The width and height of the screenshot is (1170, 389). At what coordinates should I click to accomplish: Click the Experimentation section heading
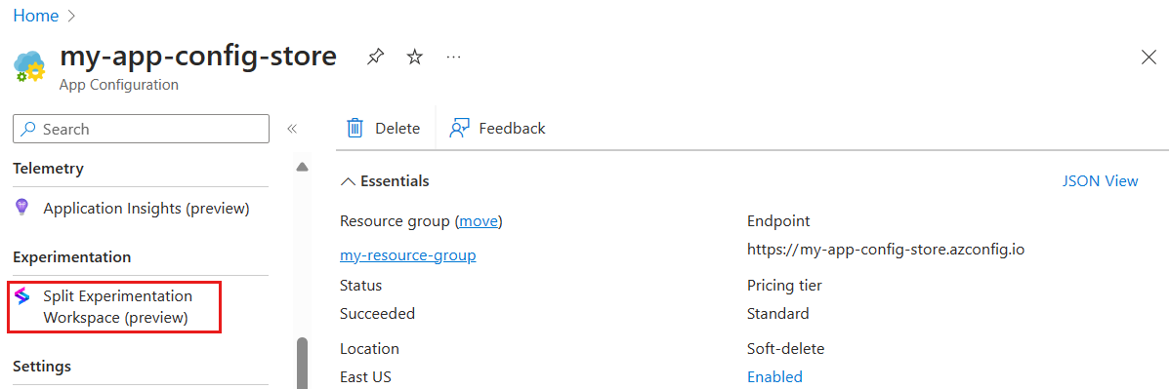pyautogui.click(x=72, y=257)
